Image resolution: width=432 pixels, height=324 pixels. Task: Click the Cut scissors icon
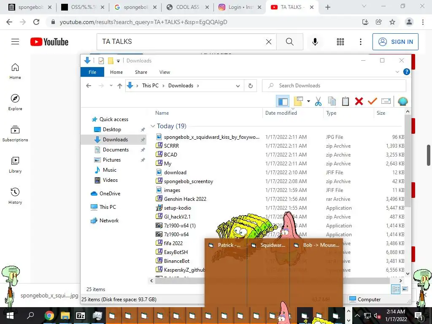318,101
